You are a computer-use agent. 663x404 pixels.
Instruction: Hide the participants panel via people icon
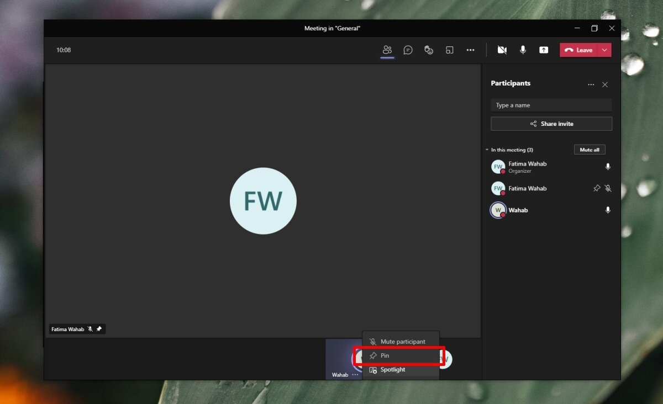[387, 50]
